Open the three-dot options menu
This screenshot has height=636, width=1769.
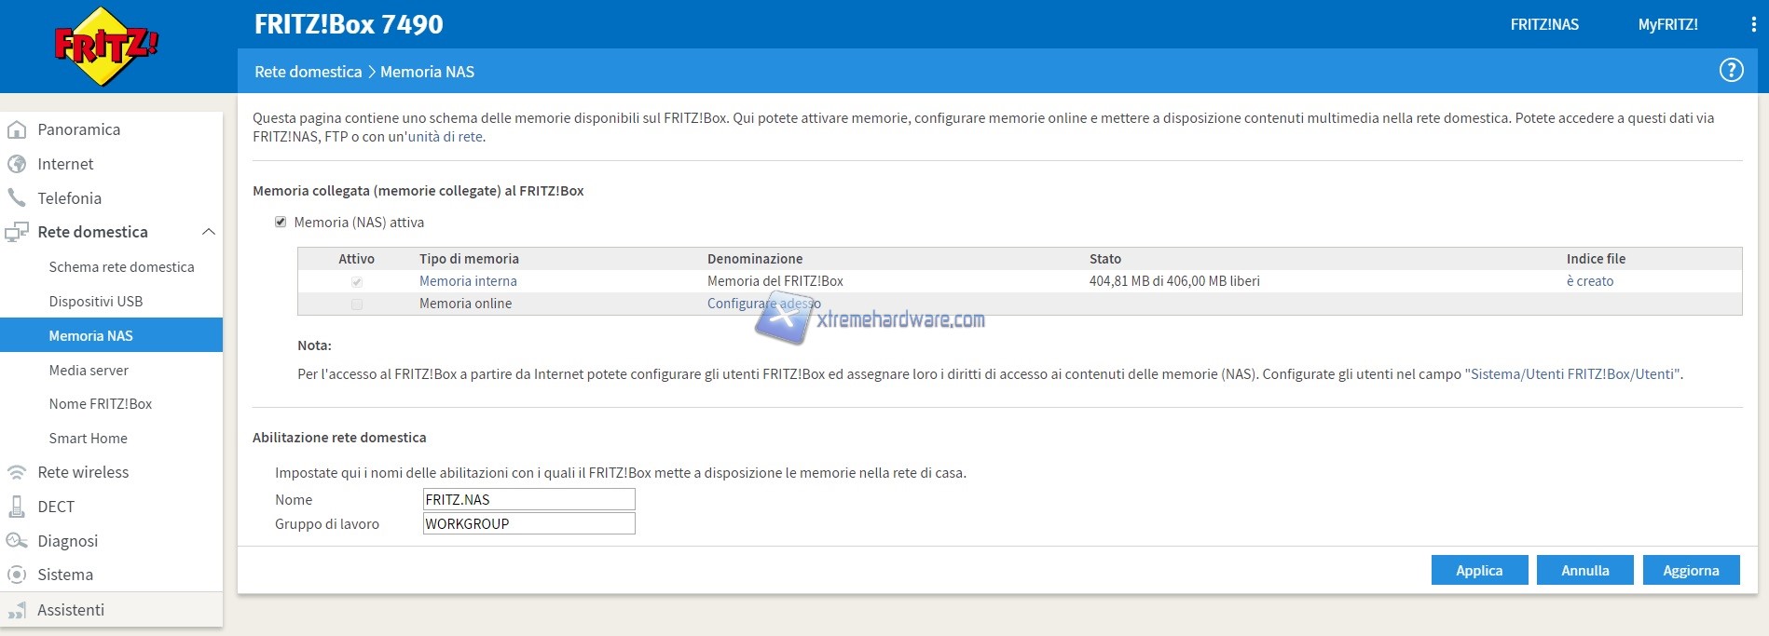(x=1753, y=25)
